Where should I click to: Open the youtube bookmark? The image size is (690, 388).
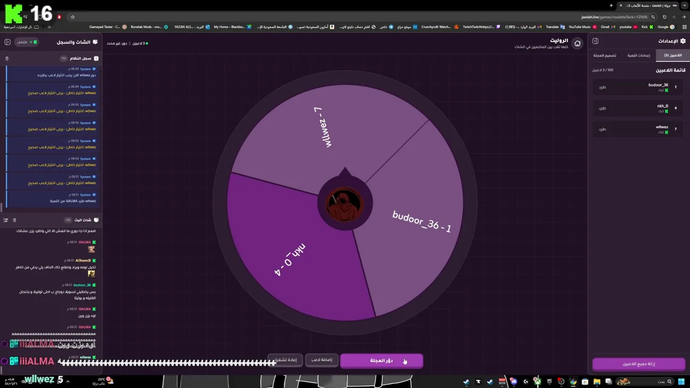point(628,27)
